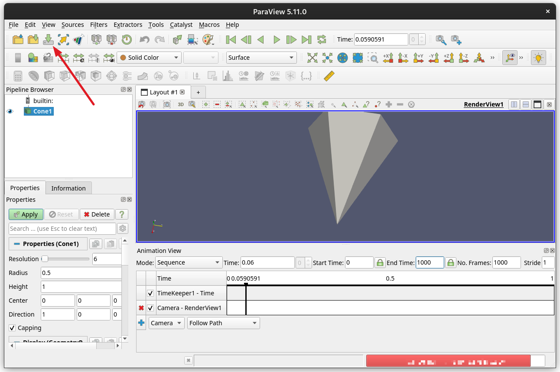
Task: Toggle 3D interaction mode in RenderView
Action: coord(181,104)
